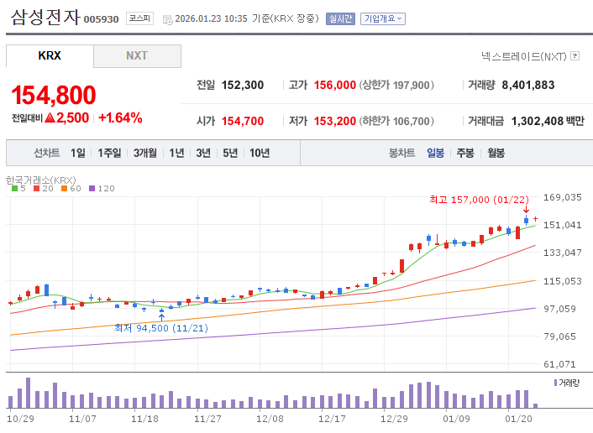Click the 상한가 197,900 upper limit text
Screen dimensions: 593x433
(x=396, y=85)
